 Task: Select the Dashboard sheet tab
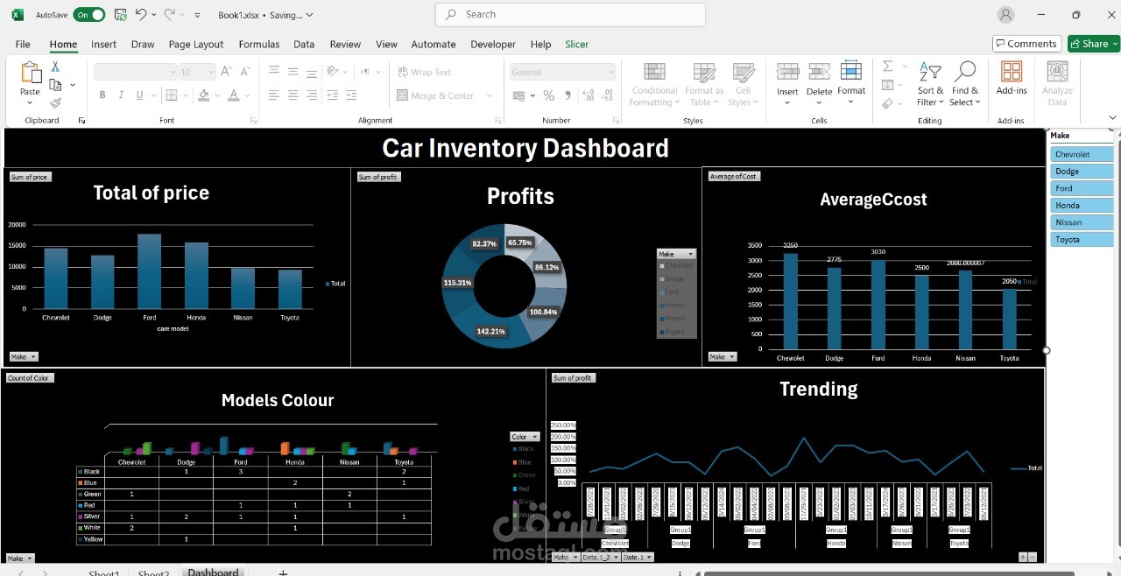coord(213,572)
